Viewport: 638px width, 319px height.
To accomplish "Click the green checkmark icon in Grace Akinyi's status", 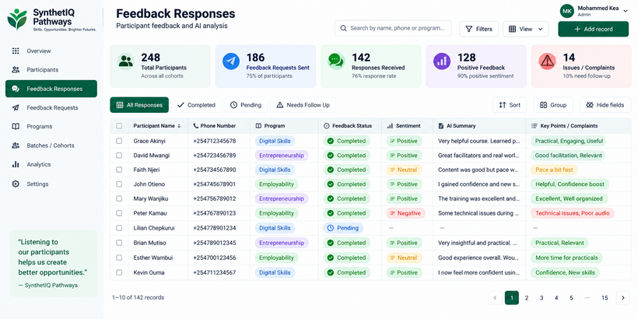I will pos(331,141).
